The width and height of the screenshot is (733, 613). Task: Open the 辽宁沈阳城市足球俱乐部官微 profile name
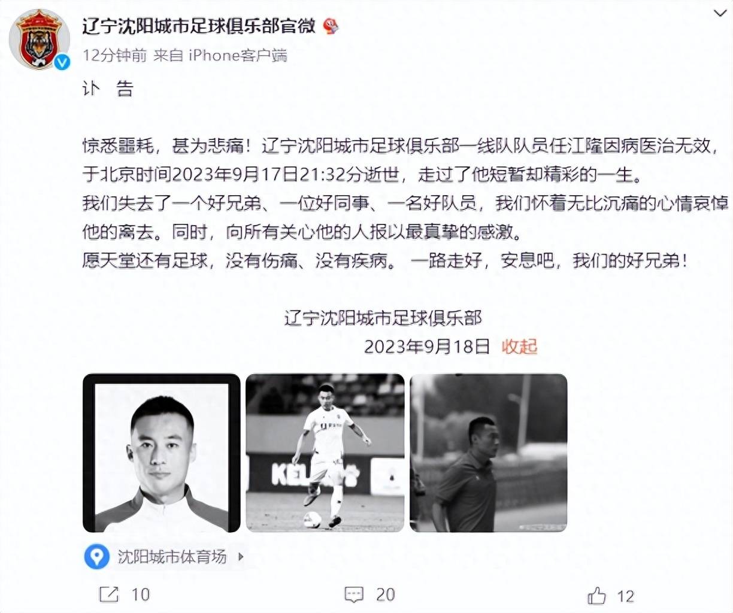(199, 26)
